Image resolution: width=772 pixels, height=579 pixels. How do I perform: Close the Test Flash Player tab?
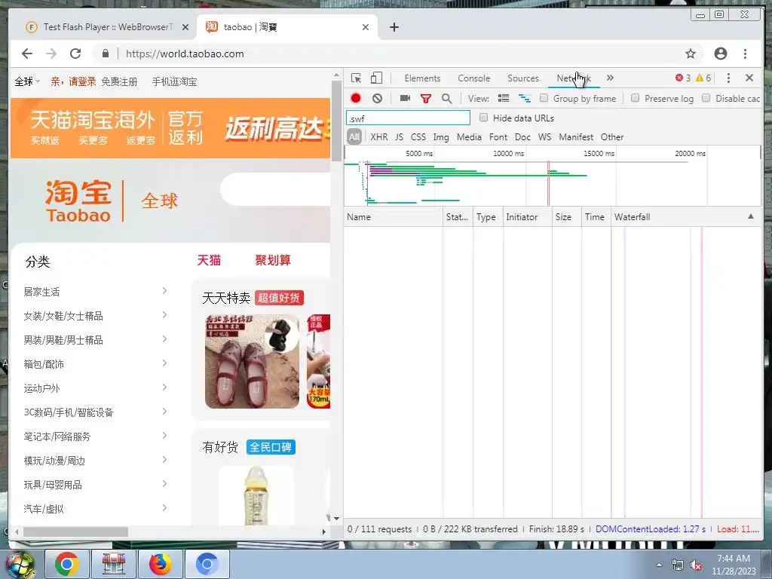point(185,27)
